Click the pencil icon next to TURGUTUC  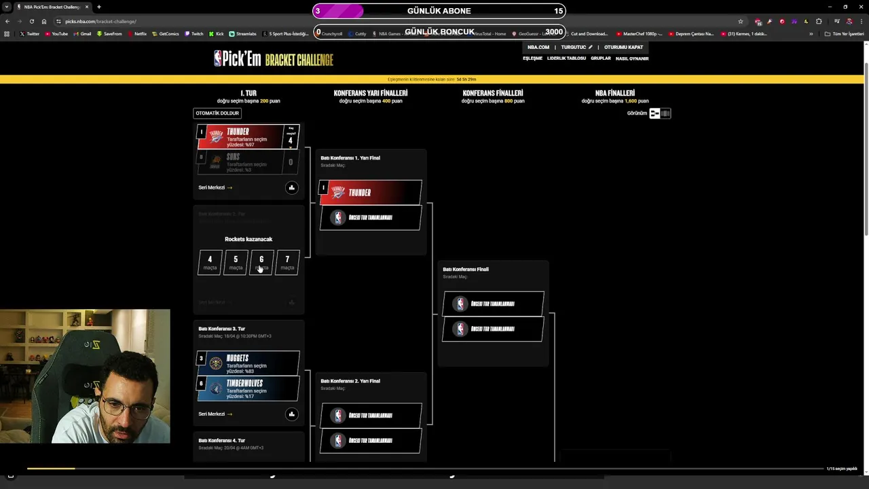(x=590, y=47)
